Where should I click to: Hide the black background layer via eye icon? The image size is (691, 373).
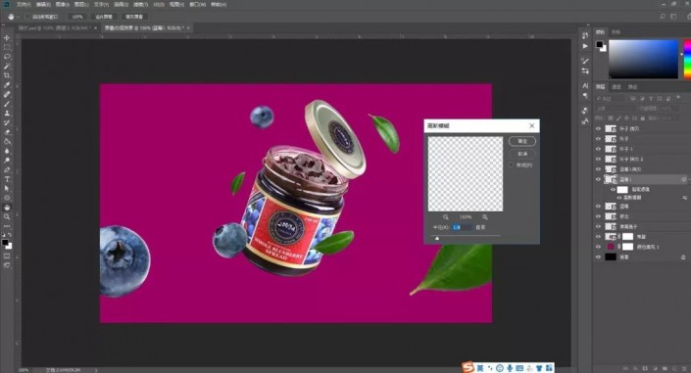[598, 257]
